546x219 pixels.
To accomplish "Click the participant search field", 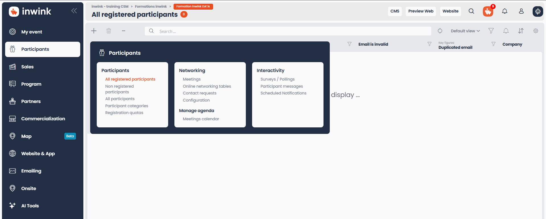I will tap(288, 31).
